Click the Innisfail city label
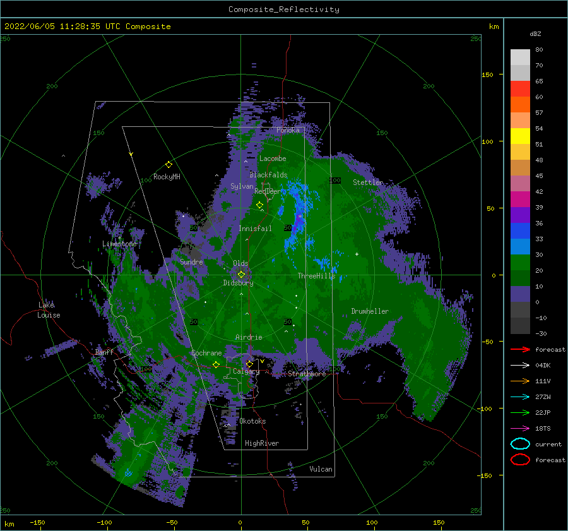Viewport: 568px width, 531px height. point(255,229)
